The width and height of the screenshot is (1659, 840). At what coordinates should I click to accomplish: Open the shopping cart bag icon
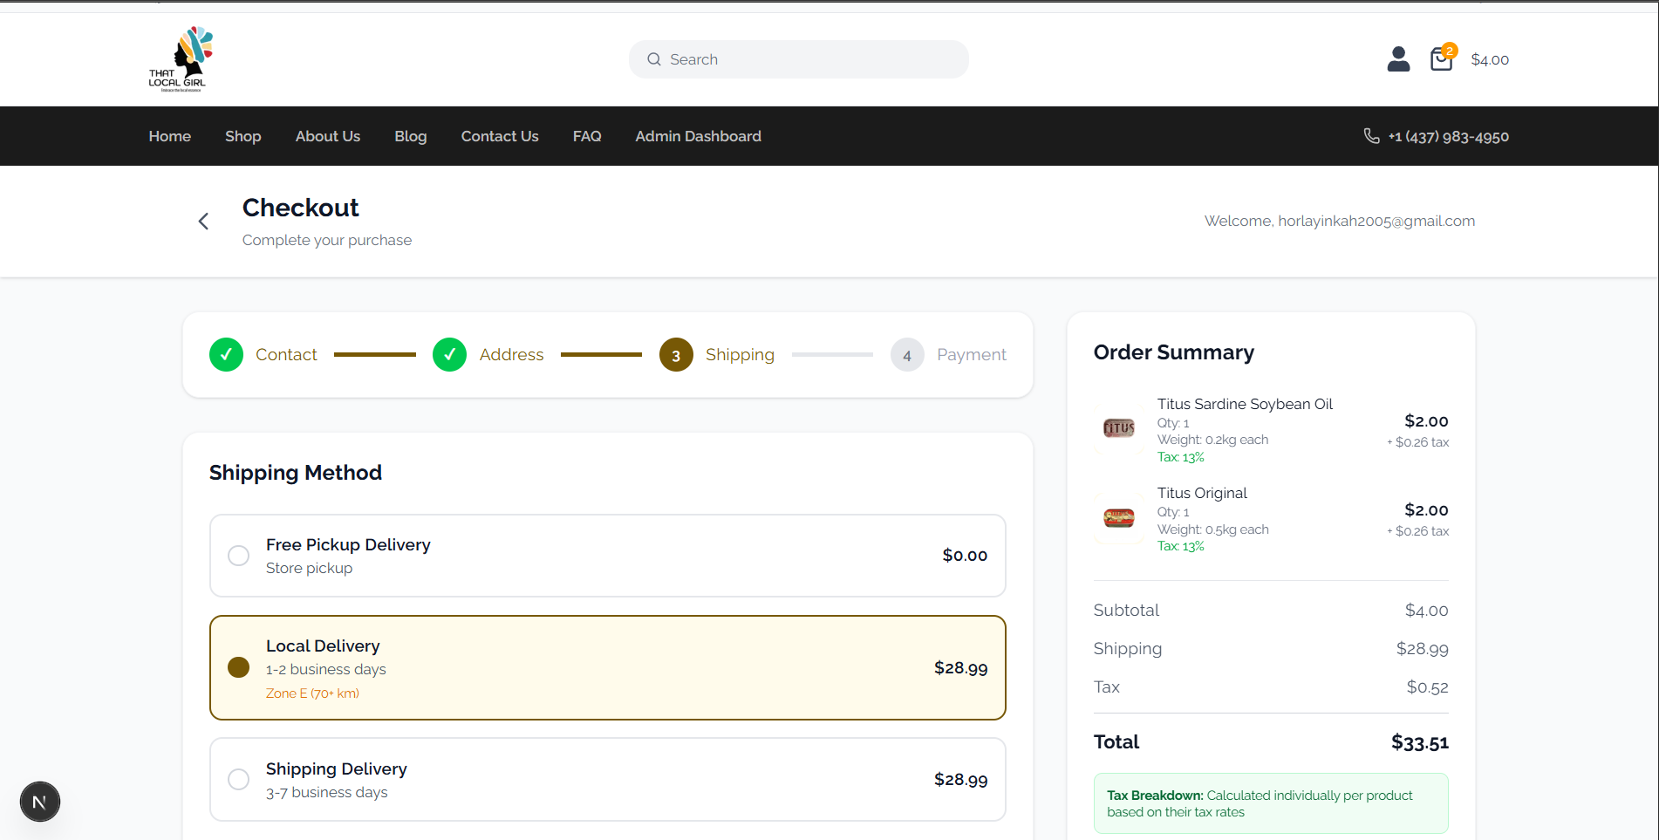pyautogui.click(x=1441, y=58)
